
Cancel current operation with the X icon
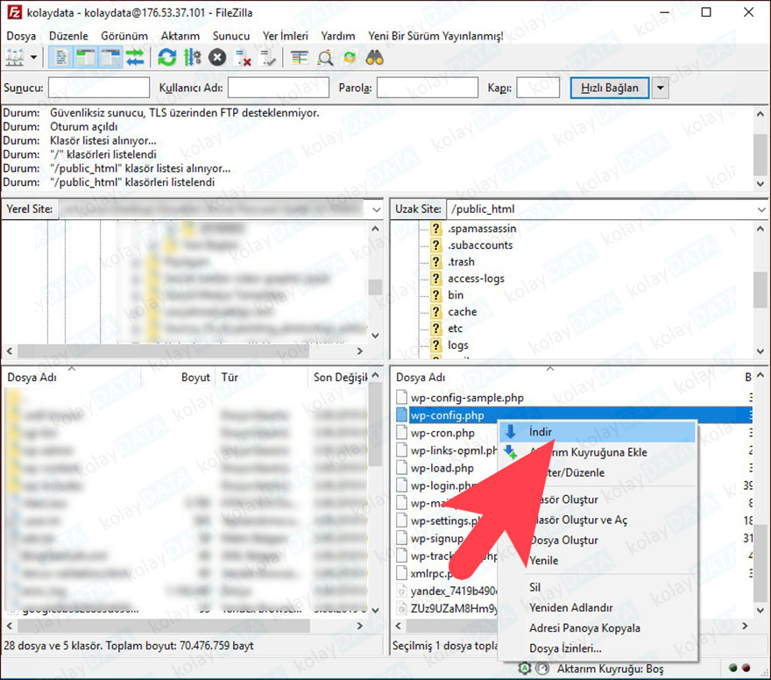tap(217, 58)
